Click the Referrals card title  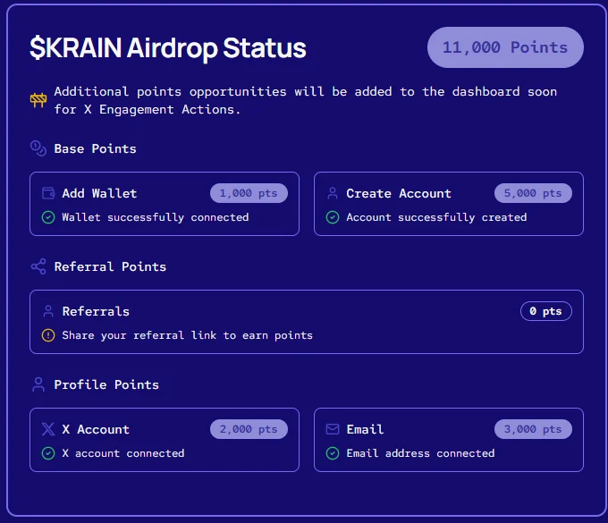[x=96, y=311]
